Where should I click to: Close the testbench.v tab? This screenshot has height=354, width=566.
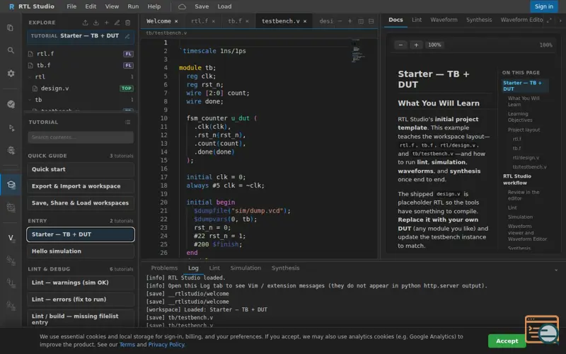[305, 21]
